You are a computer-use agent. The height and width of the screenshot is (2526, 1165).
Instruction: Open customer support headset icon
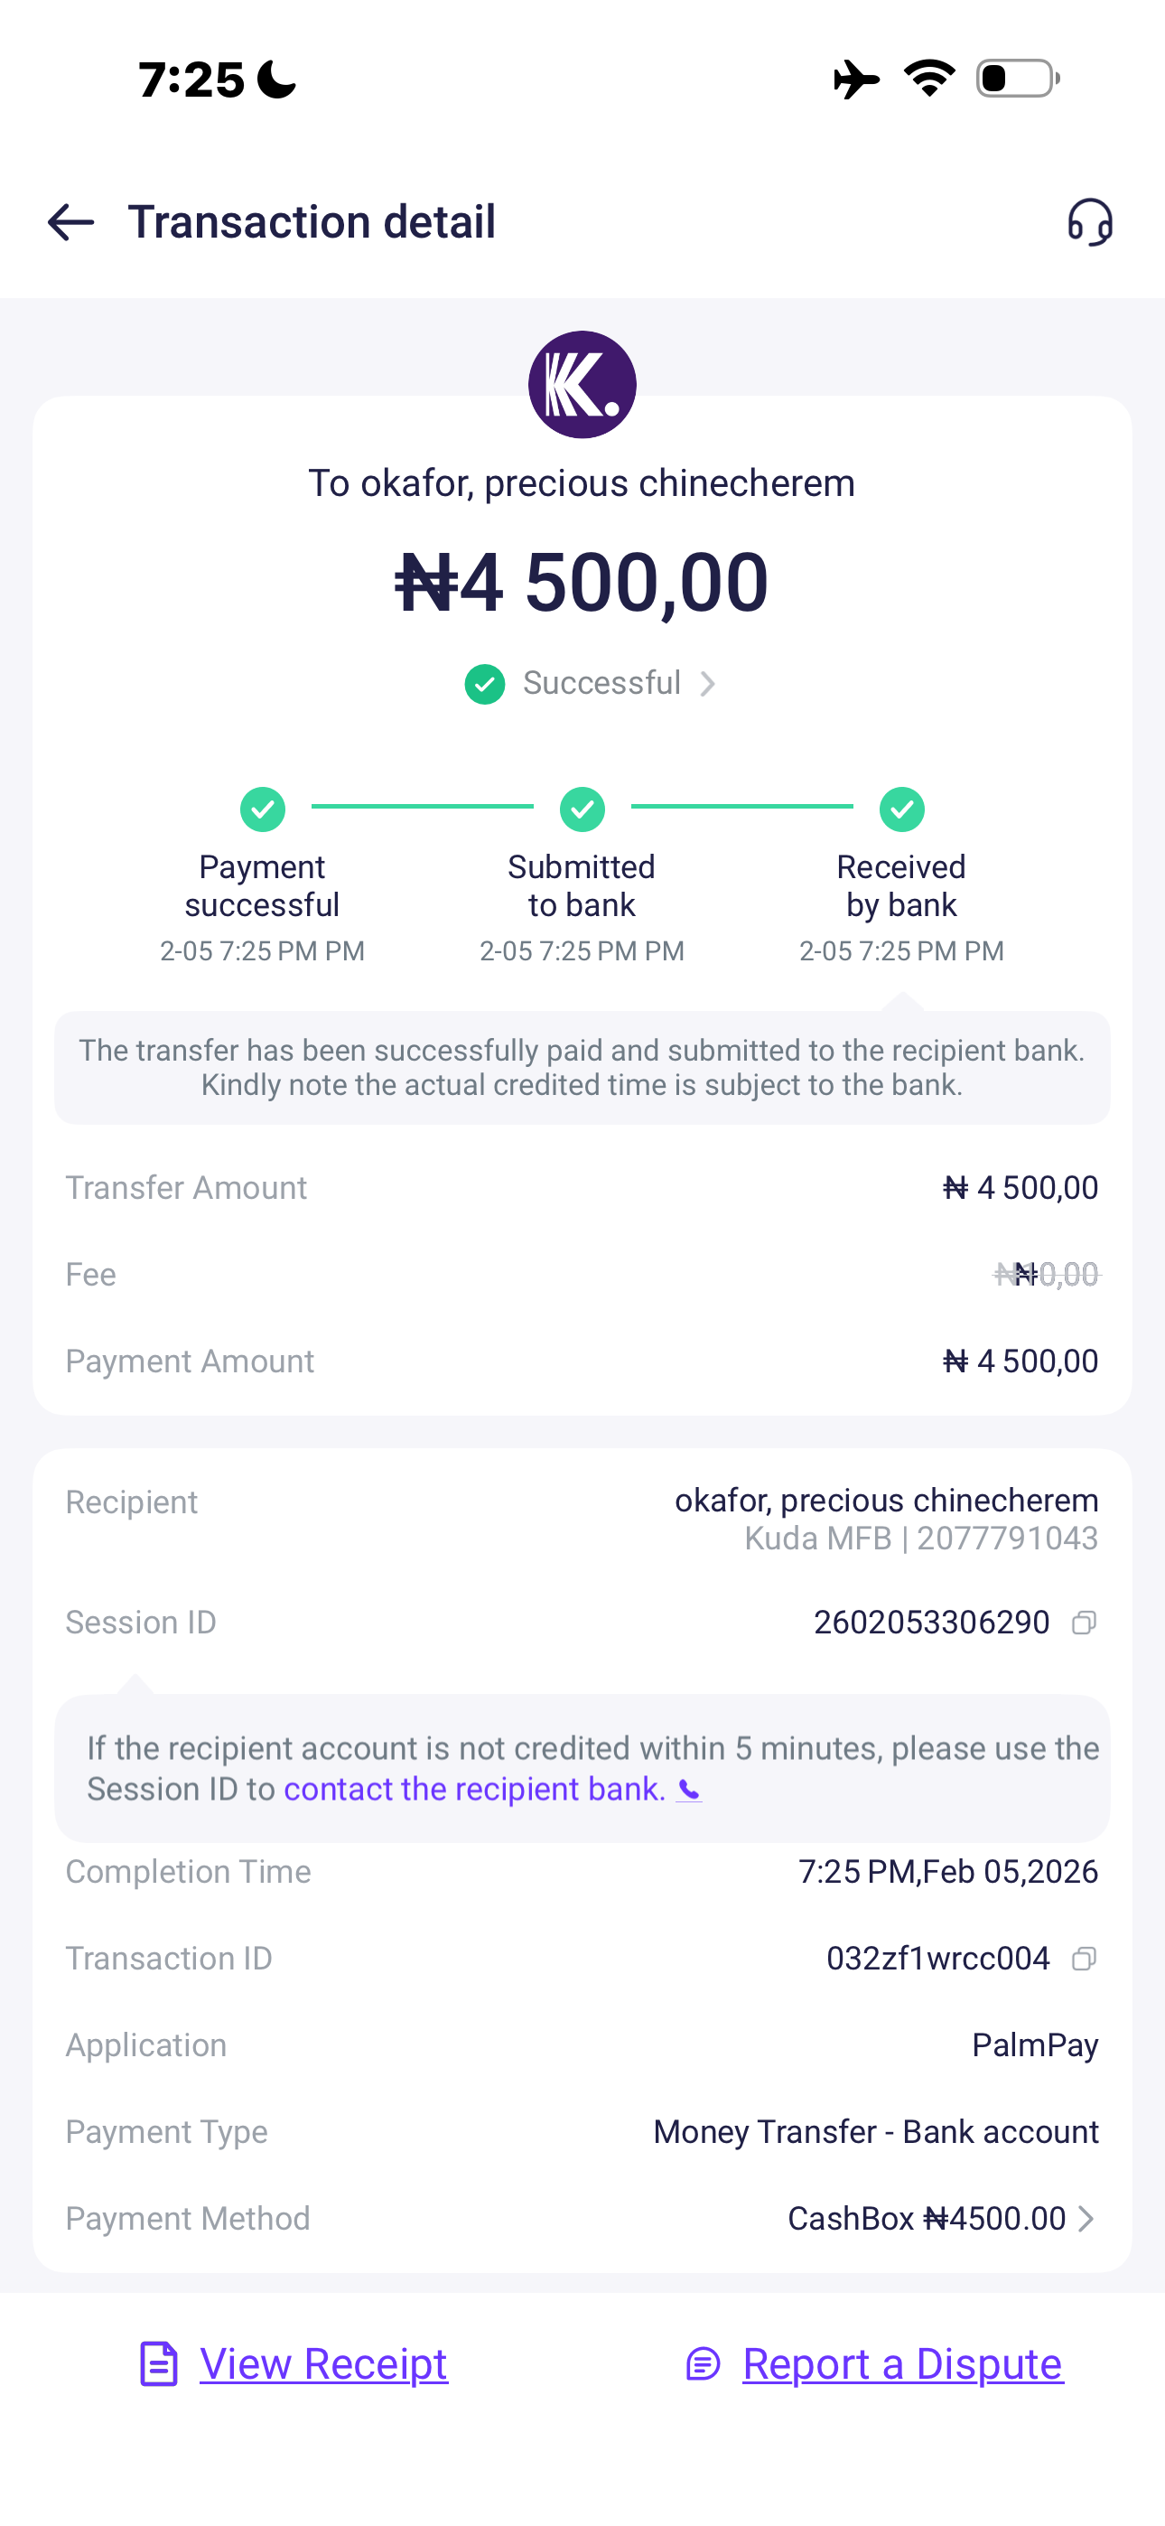pos(1089,222)
